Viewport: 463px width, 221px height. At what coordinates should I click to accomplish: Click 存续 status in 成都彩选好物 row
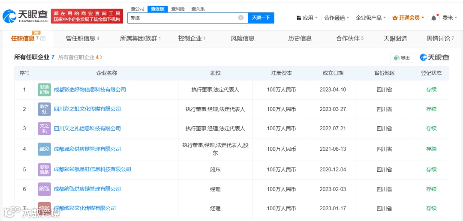tap(431, 90)
